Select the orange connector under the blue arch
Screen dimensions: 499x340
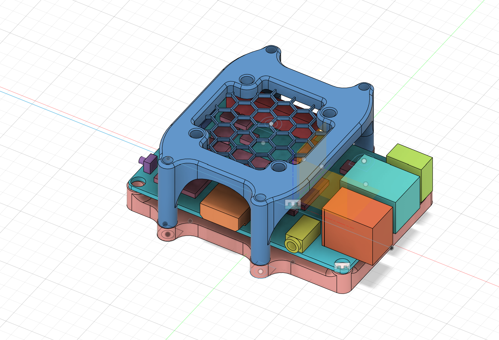(225, 208)
